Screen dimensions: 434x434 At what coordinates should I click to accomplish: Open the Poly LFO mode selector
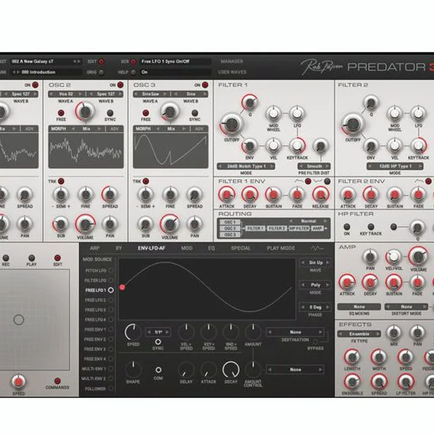315,285
